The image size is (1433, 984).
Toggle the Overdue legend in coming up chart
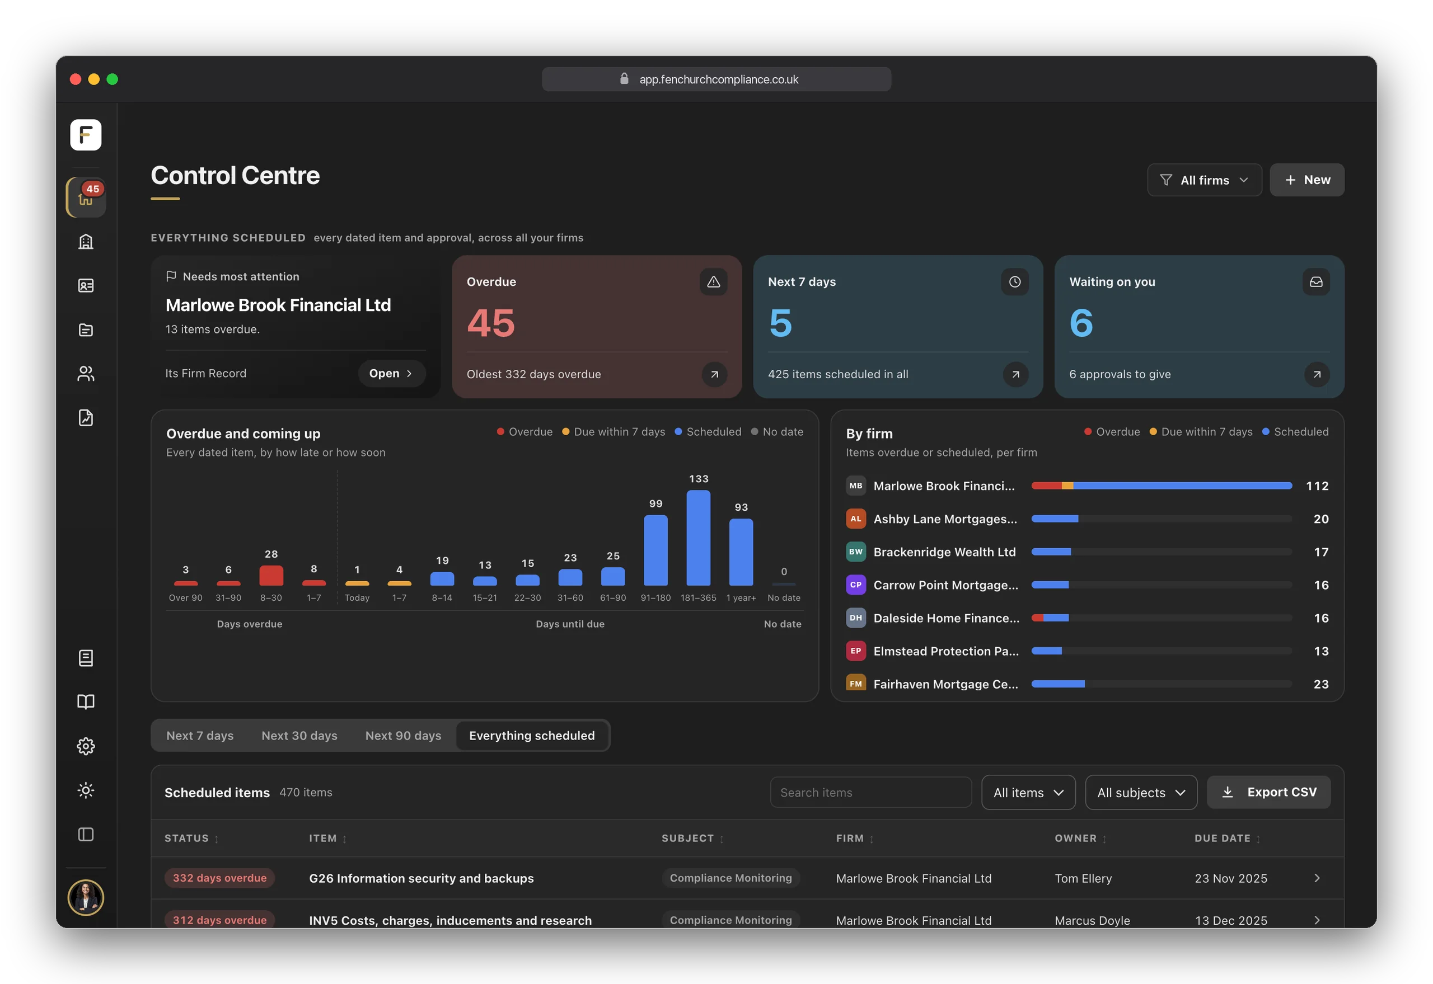[x=525, y=431]
